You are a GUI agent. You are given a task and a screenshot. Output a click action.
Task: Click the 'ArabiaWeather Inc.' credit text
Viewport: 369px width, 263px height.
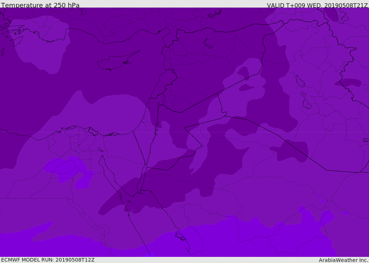[343, 260]
